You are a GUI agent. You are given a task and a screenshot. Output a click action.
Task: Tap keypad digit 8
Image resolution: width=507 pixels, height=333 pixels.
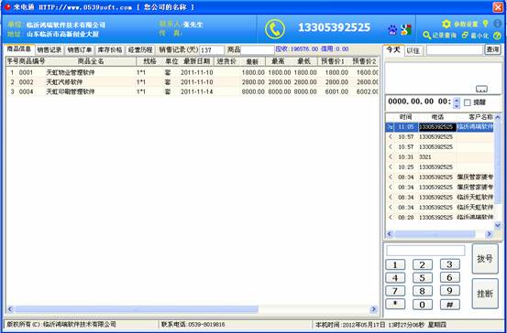[422, 291]
